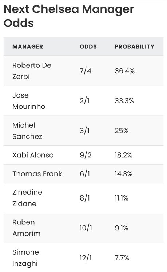Click the Jose Mourinho name
Image resolution: width=167 pixels, height=272 pixels.
pos(29,101)
